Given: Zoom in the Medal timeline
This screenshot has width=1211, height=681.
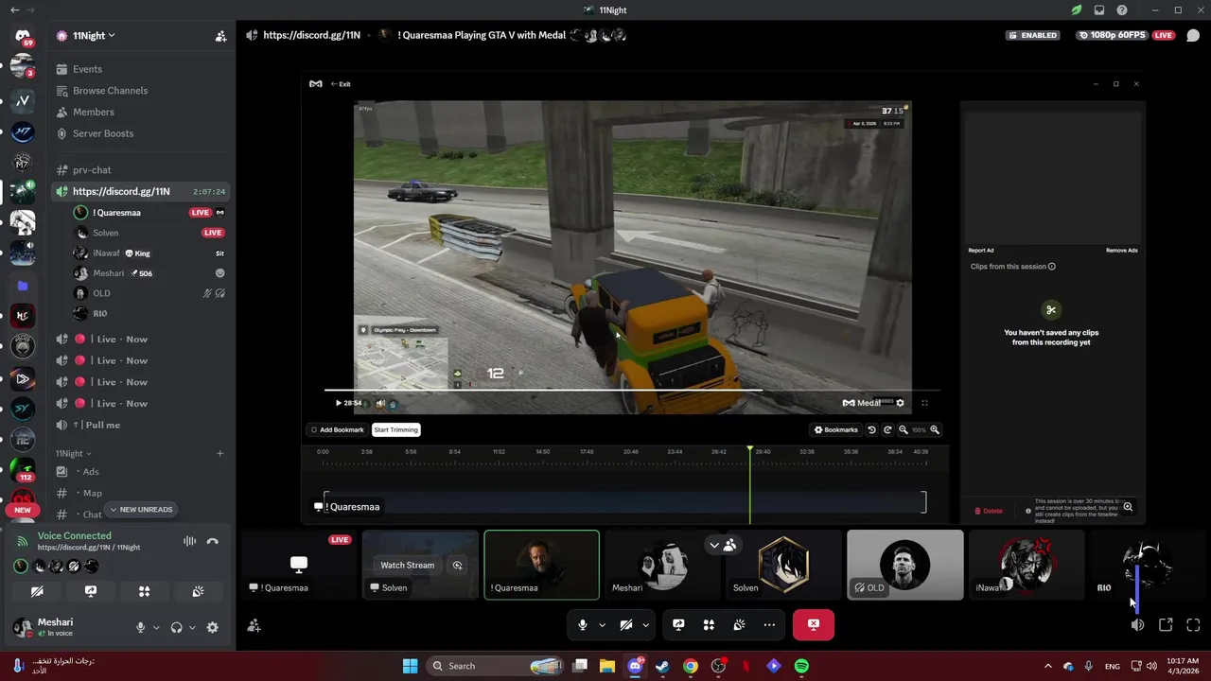Looking at the screenshot, I should point(935,429).
